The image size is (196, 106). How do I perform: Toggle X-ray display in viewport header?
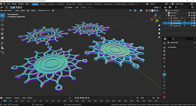pyautogui.click(x=147, y=11)
